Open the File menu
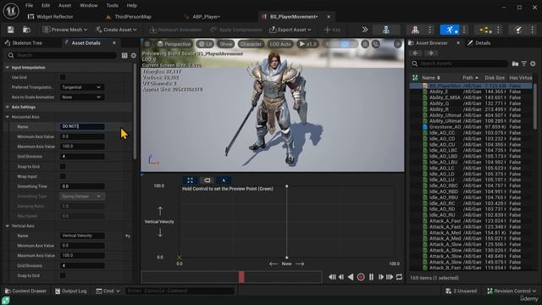This screenshot has width=542, height=305. pyautogui.click(x=30, y=6)
